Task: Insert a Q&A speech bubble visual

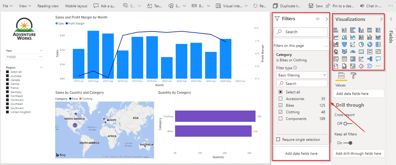Action: click(378, 59)
